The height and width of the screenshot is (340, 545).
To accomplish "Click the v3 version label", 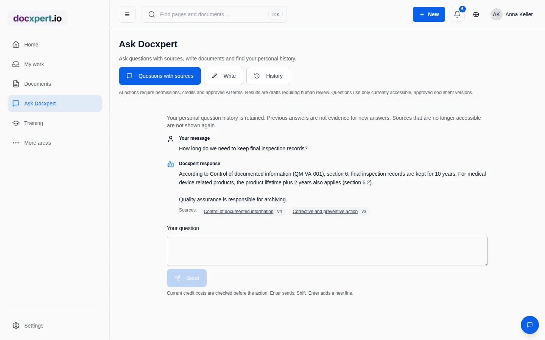I will (364, 212).
